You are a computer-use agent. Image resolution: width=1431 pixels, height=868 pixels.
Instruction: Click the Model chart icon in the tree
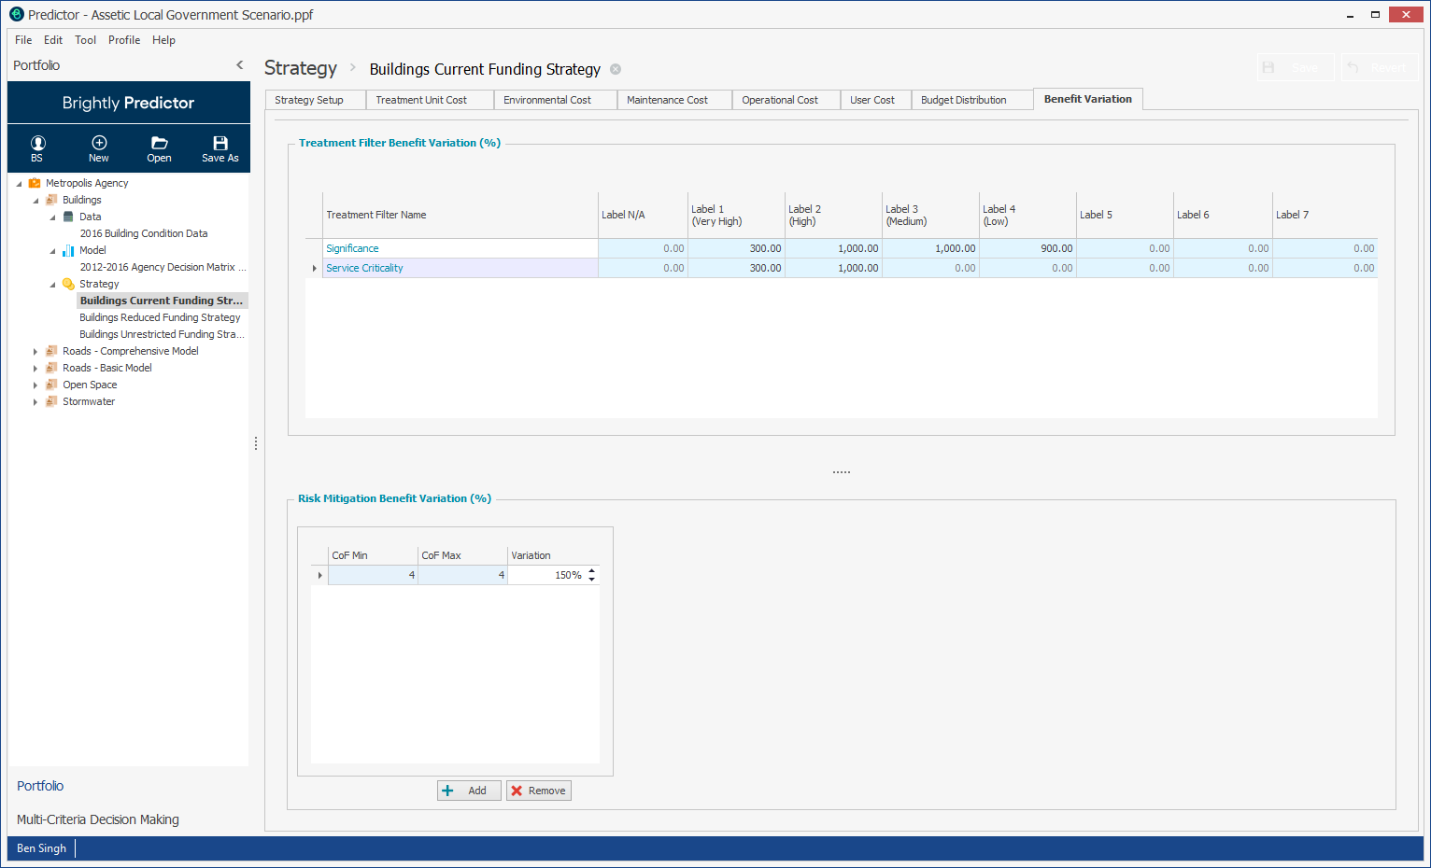pos(68,250)
